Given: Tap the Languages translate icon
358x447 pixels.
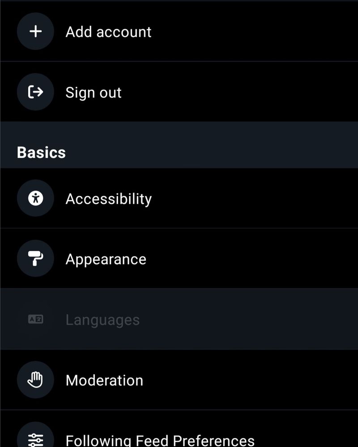Looking at the screenshot, I should [35, 319].
